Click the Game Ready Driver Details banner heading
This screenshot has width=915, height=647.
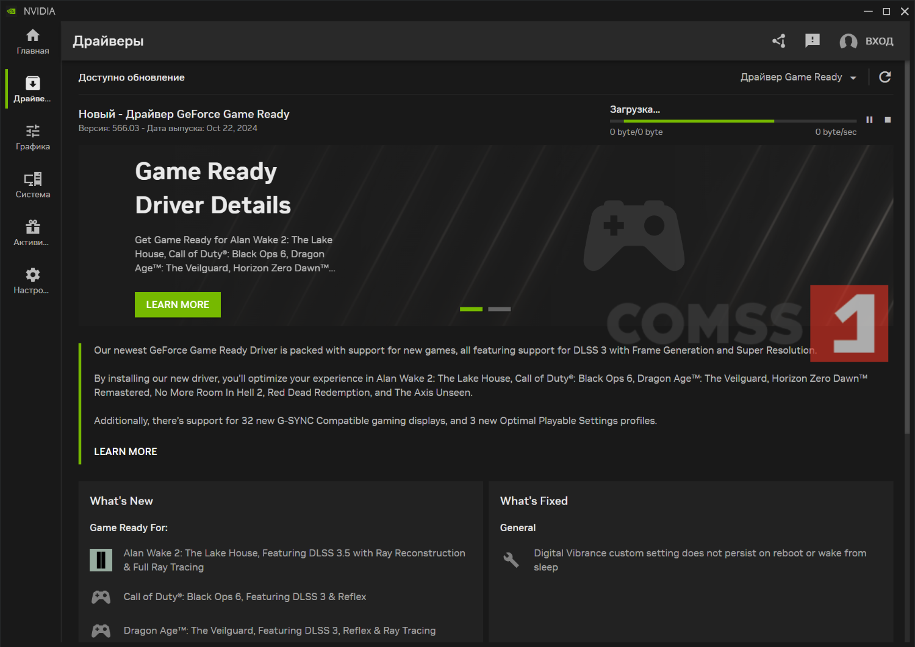[x=213, y=188]
